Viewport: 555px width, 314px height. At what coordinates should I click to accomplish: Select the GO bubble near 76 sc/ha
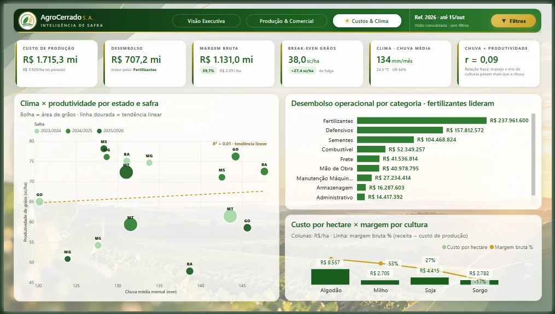coord(235,156)
